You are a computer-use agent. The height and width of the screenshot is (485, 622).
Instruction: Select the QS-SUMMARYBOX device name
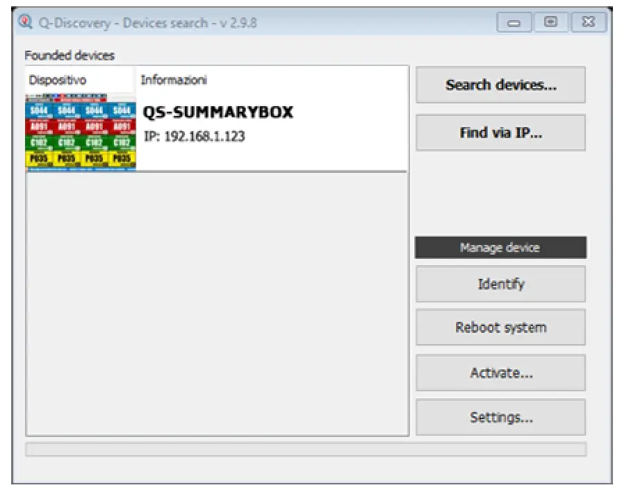pos(218,112)
